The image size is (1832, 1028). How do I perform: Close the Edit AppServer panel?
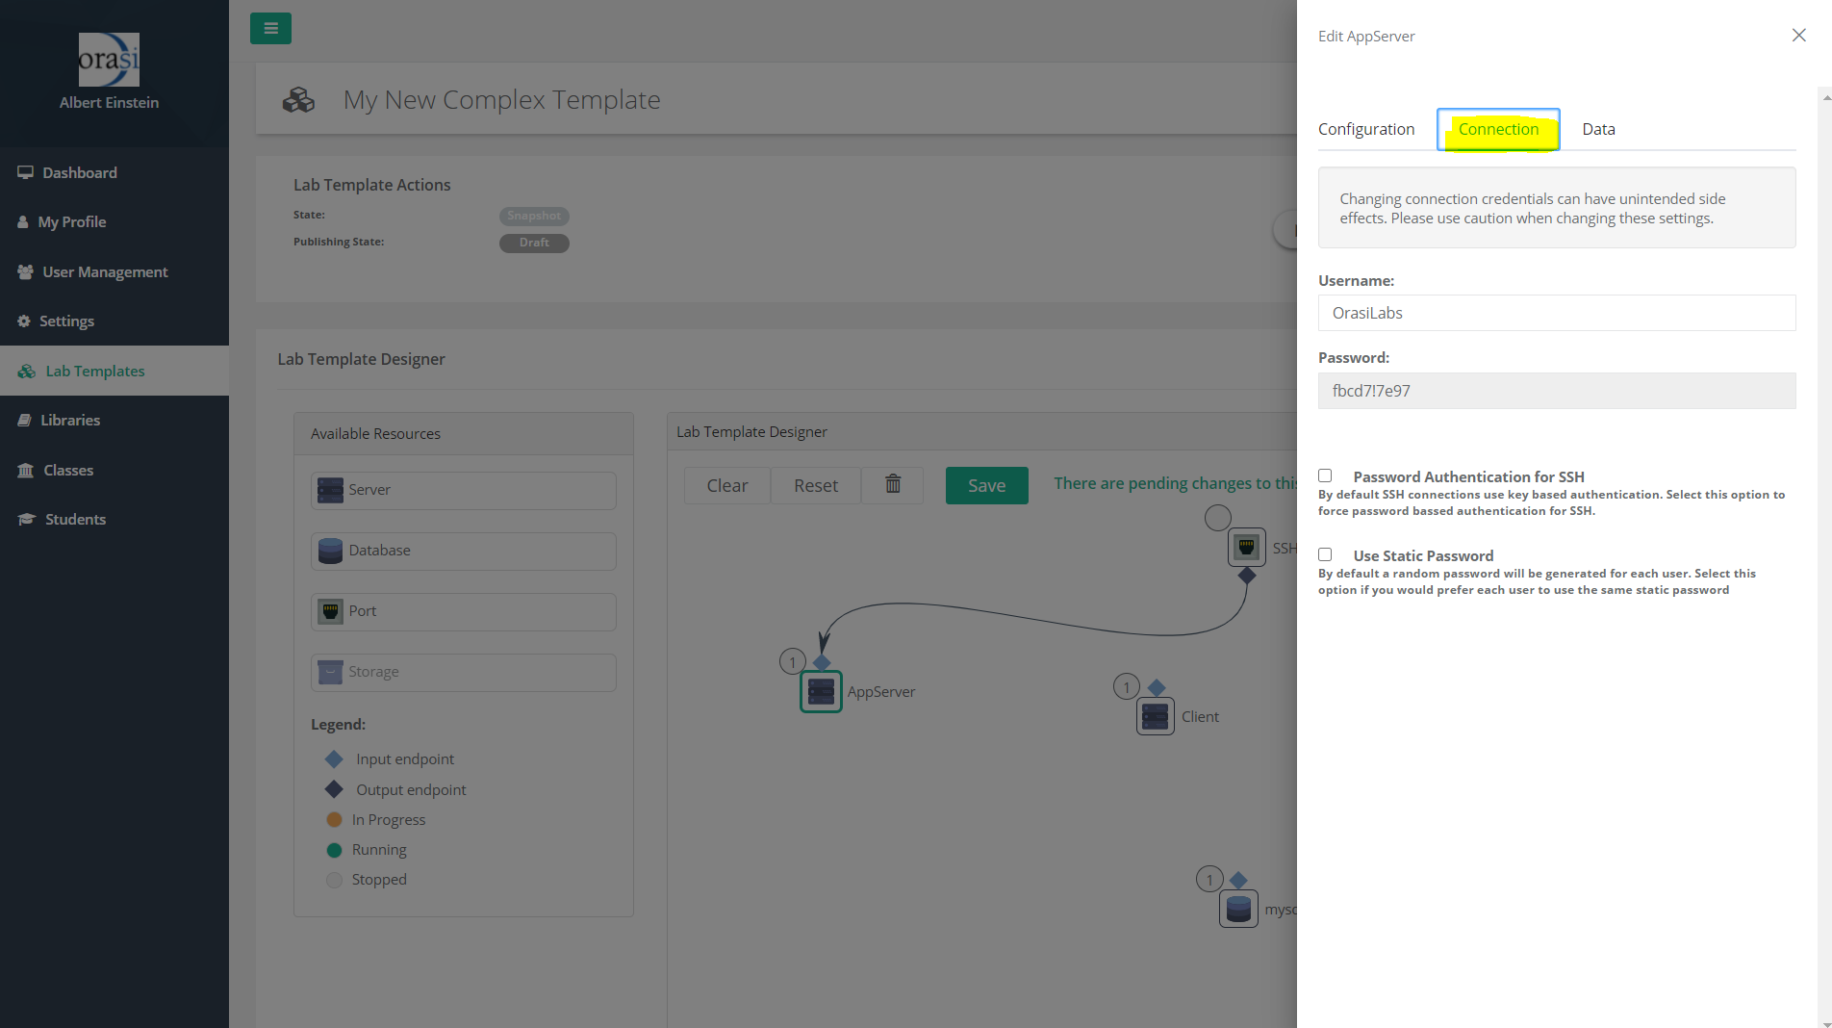pos(1798,36)
